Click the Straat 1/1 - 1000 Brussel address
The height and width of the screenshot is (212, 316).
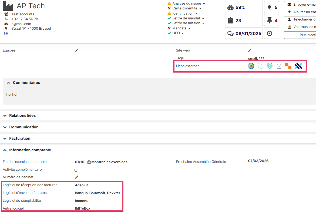31,28
